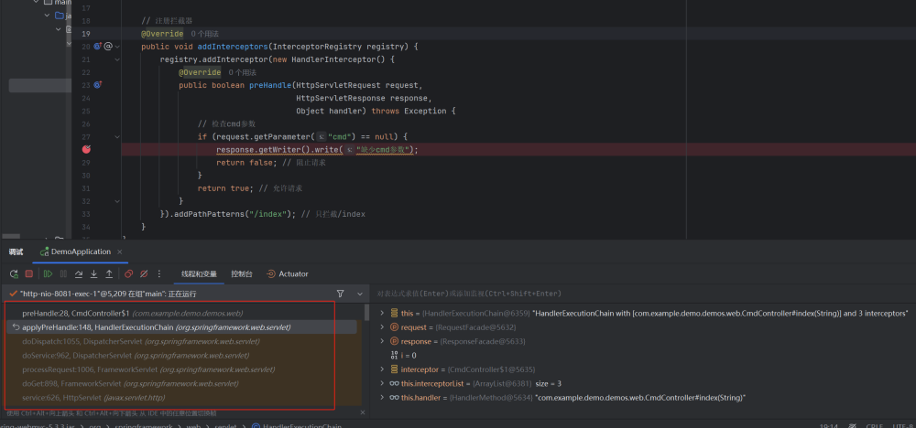
Task: Click the object icon beside 'this' variable
Action: tap(394, 313)
